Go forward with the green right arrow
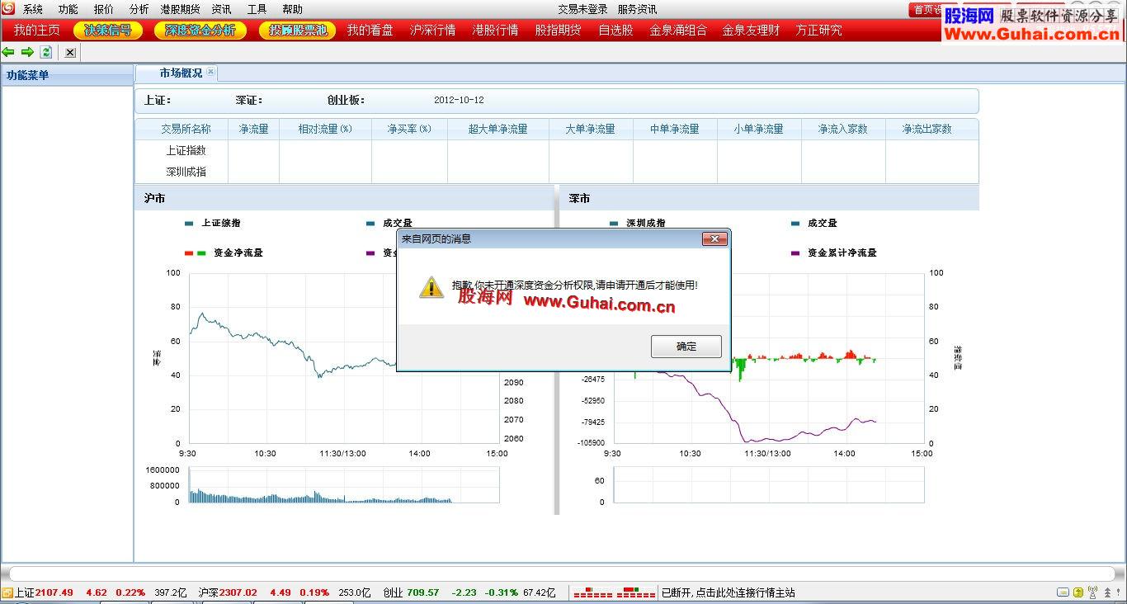The width and height of the screenshot is (1127, 604). click(x=27, y=52)
